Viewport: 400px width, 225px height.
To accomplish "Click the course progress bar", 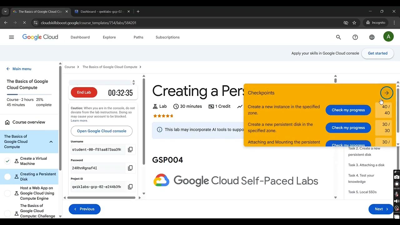I will (x=29, y=94).
